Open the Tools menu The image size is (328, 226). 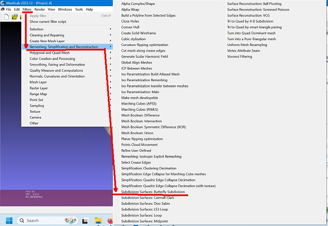pos(79,9)
